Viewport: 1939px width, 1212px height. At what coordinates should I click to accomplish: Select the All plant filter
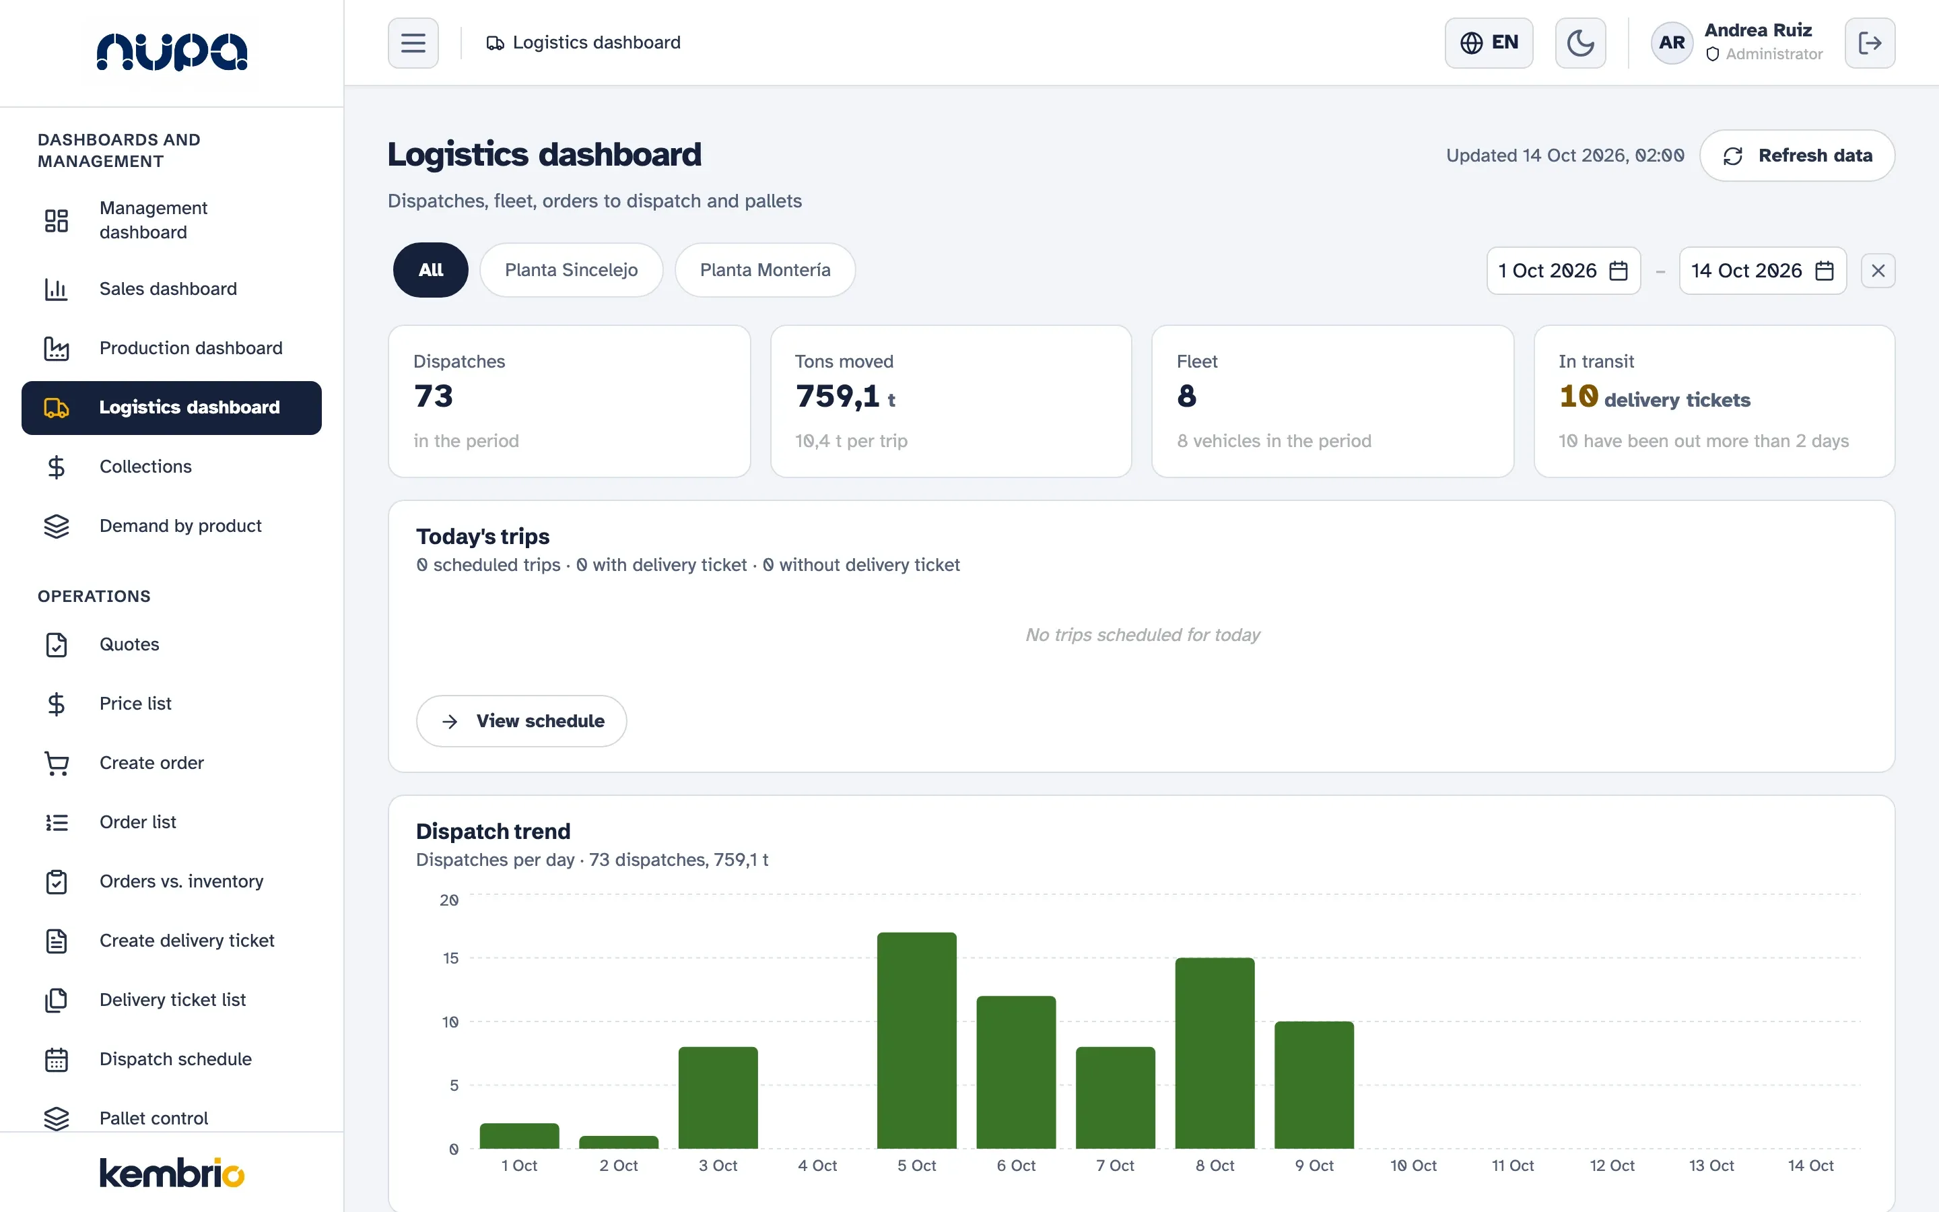[x=430, y=270]
